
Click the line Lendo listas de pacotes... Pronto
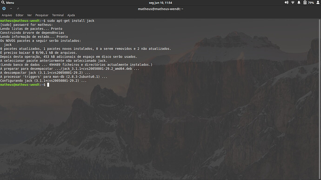(x=31, y=29)
